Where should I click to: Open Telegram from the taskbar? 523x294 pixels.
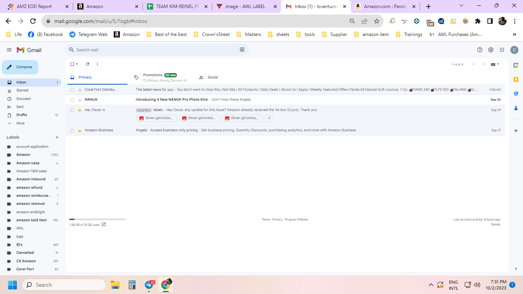click(149, 285)
